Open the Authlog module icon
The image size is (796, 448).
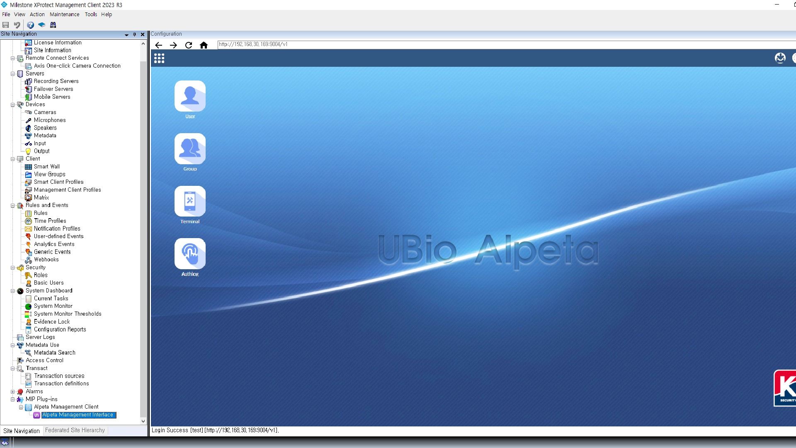tap(190, 253)
